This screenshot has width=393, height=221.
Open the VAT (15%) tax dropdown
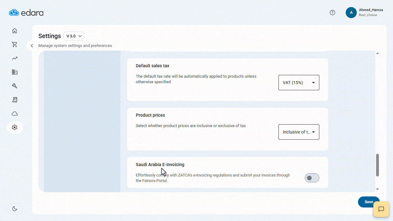click(x=299, y=83)
